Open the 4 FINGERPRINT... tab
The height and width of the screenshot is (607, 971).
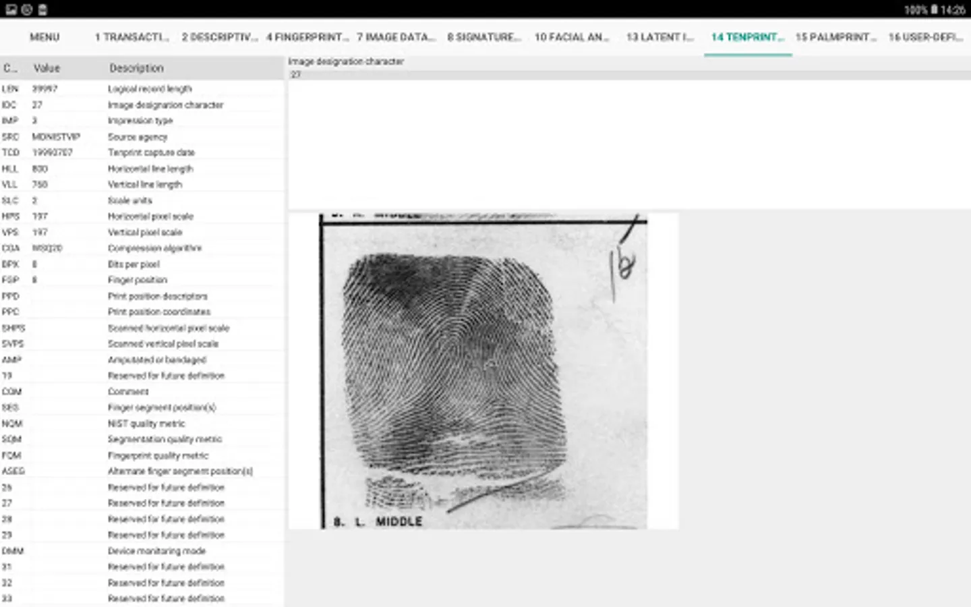tap(307, 37)
